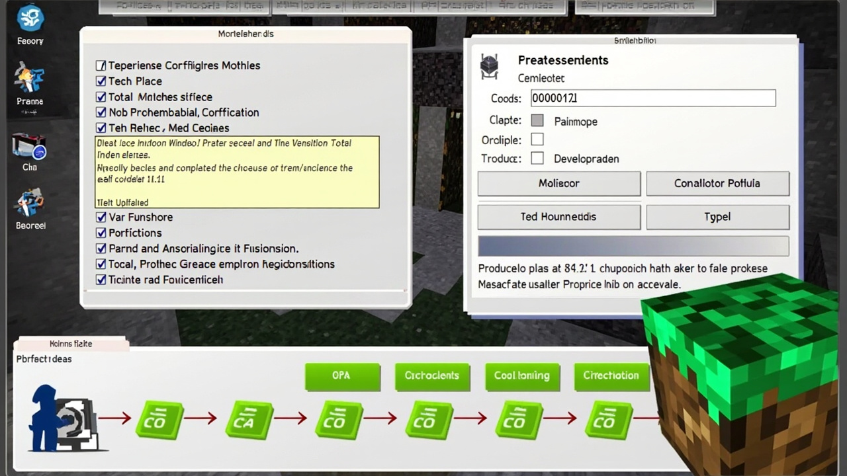Toggle the empty Orcliple checkbox
Screen dimensions: 847x476
pyautogui.click(x=537, y=139)
